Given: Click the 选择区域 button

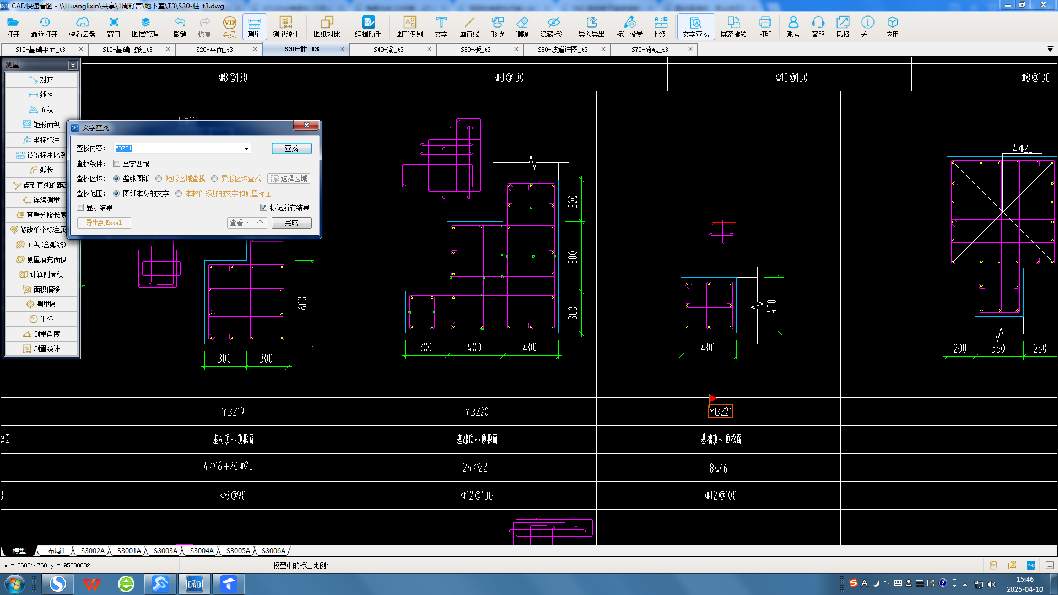Looking at the screenshot, I should tap(289, 178).
